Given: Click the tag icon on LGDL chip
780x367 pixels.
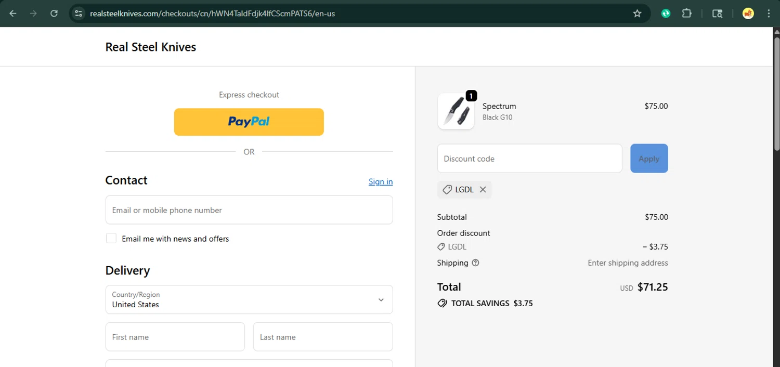Looking at the screenshot, I should click(x=447, y=190).
